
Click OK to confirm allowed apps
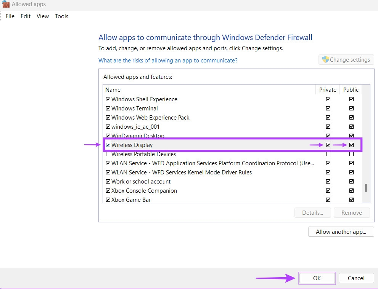pyautogui.click(x=317, y=278)
